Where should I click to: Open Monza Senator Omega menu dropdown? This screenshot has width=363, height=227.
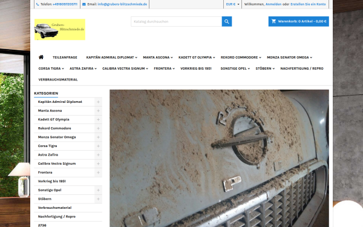tap(289, 58)
